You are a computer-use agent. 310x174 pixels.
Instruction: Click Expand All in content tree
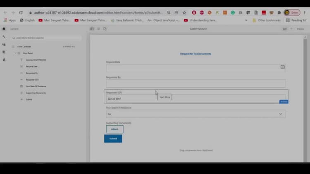click(x=69, y=47)
